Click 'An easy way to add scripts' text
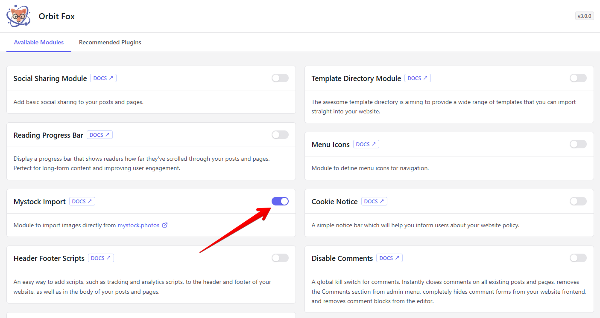 tap(142, 286)
